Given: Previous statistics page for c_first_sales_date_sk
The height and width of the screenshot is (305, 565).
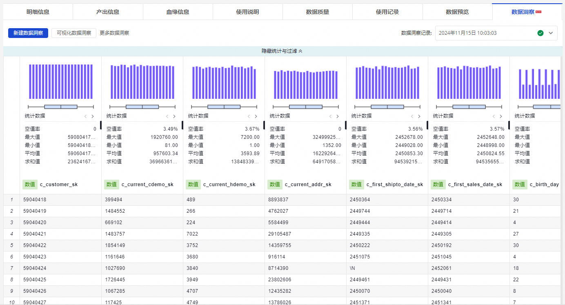Looking at the screenshot, I should (x=494, y=116).
